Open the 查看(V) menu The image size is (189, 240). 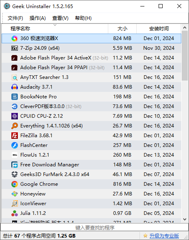(60, 18)
